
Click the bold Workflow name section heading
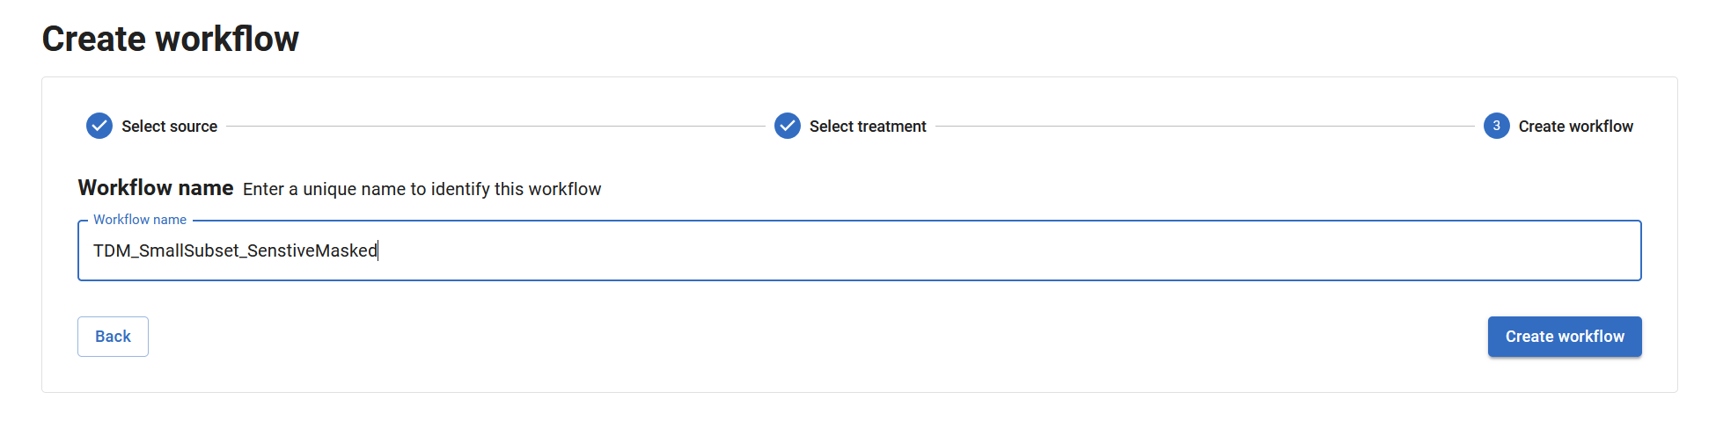pyautogui.click(x=156, y=188)
